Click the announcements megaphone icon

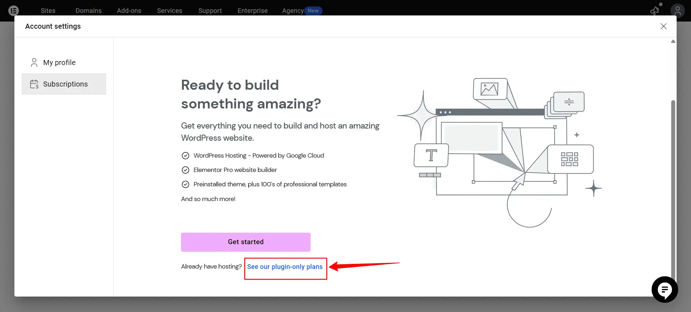655,11
